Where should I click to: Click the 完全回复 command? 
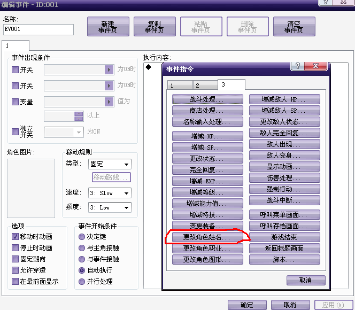(x=207, y=170)
